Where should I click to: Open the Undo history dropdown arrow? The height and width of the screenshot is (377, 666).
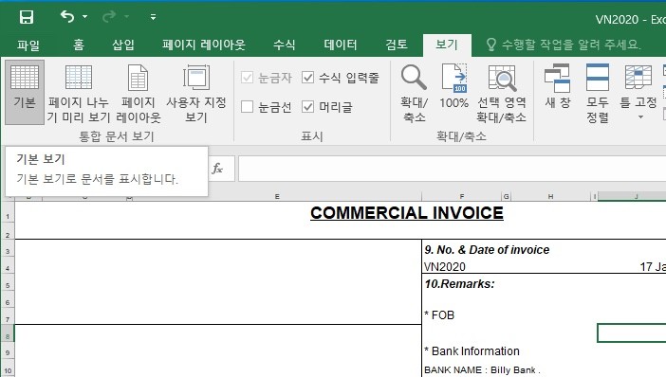(x=85, y=16)
